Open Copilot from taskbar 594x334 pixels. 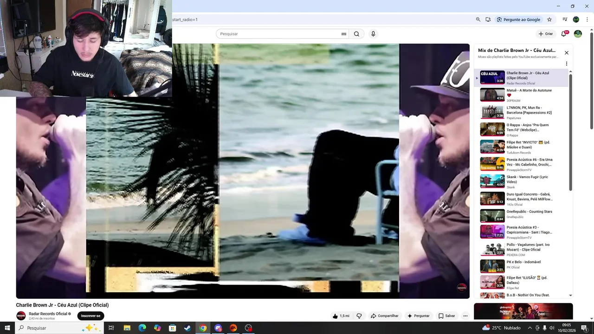coord(157,328)
